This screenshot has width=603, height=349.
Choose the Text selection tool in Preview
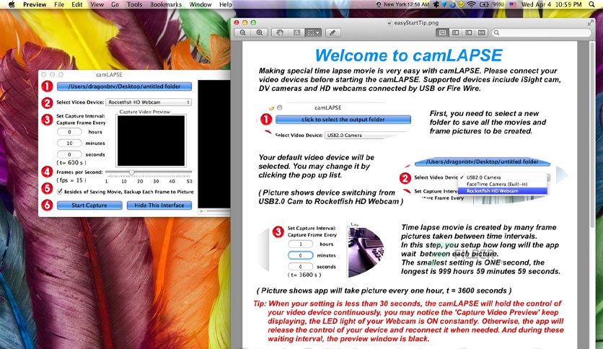[x=296, y=32]
